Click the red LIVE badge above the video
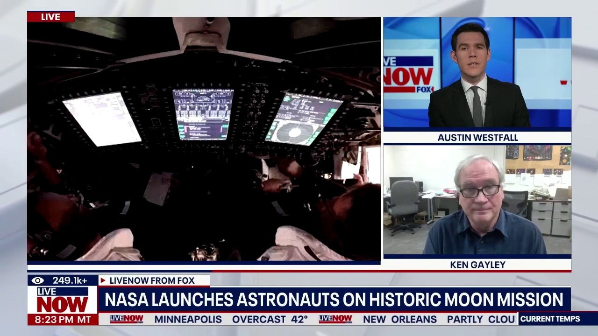The height and width of the screenshot is (336, 598). [50, 17]
